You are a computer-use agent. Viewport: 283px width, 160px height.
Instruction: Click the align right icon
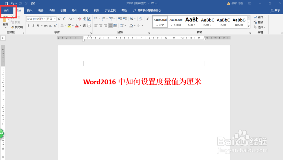pyautogui.click(x=106, y=26)
